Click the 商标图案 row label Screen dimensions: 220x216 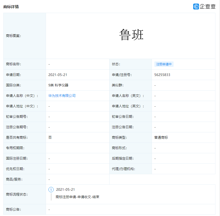click(x=14, y=36)
